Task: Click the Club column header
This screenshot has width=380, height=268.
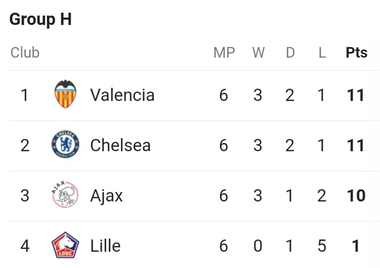Action: [x=25, y=52]
